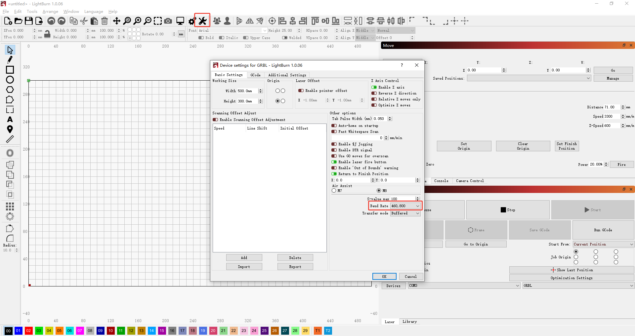Click the camera capture icon
The width and height of the screenshot is (635, 336).
[x=168, y=21]
